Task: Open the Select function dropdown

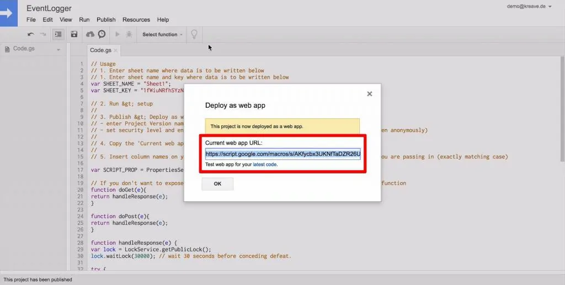Action: pyautogui.click(x=162, y=35)
